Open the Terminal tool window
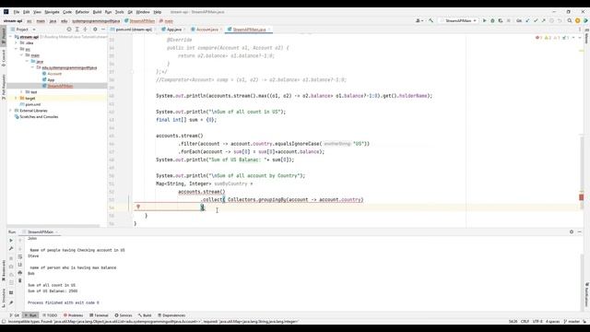The width and height of the screenshot is (590, 332). [99, 315]
